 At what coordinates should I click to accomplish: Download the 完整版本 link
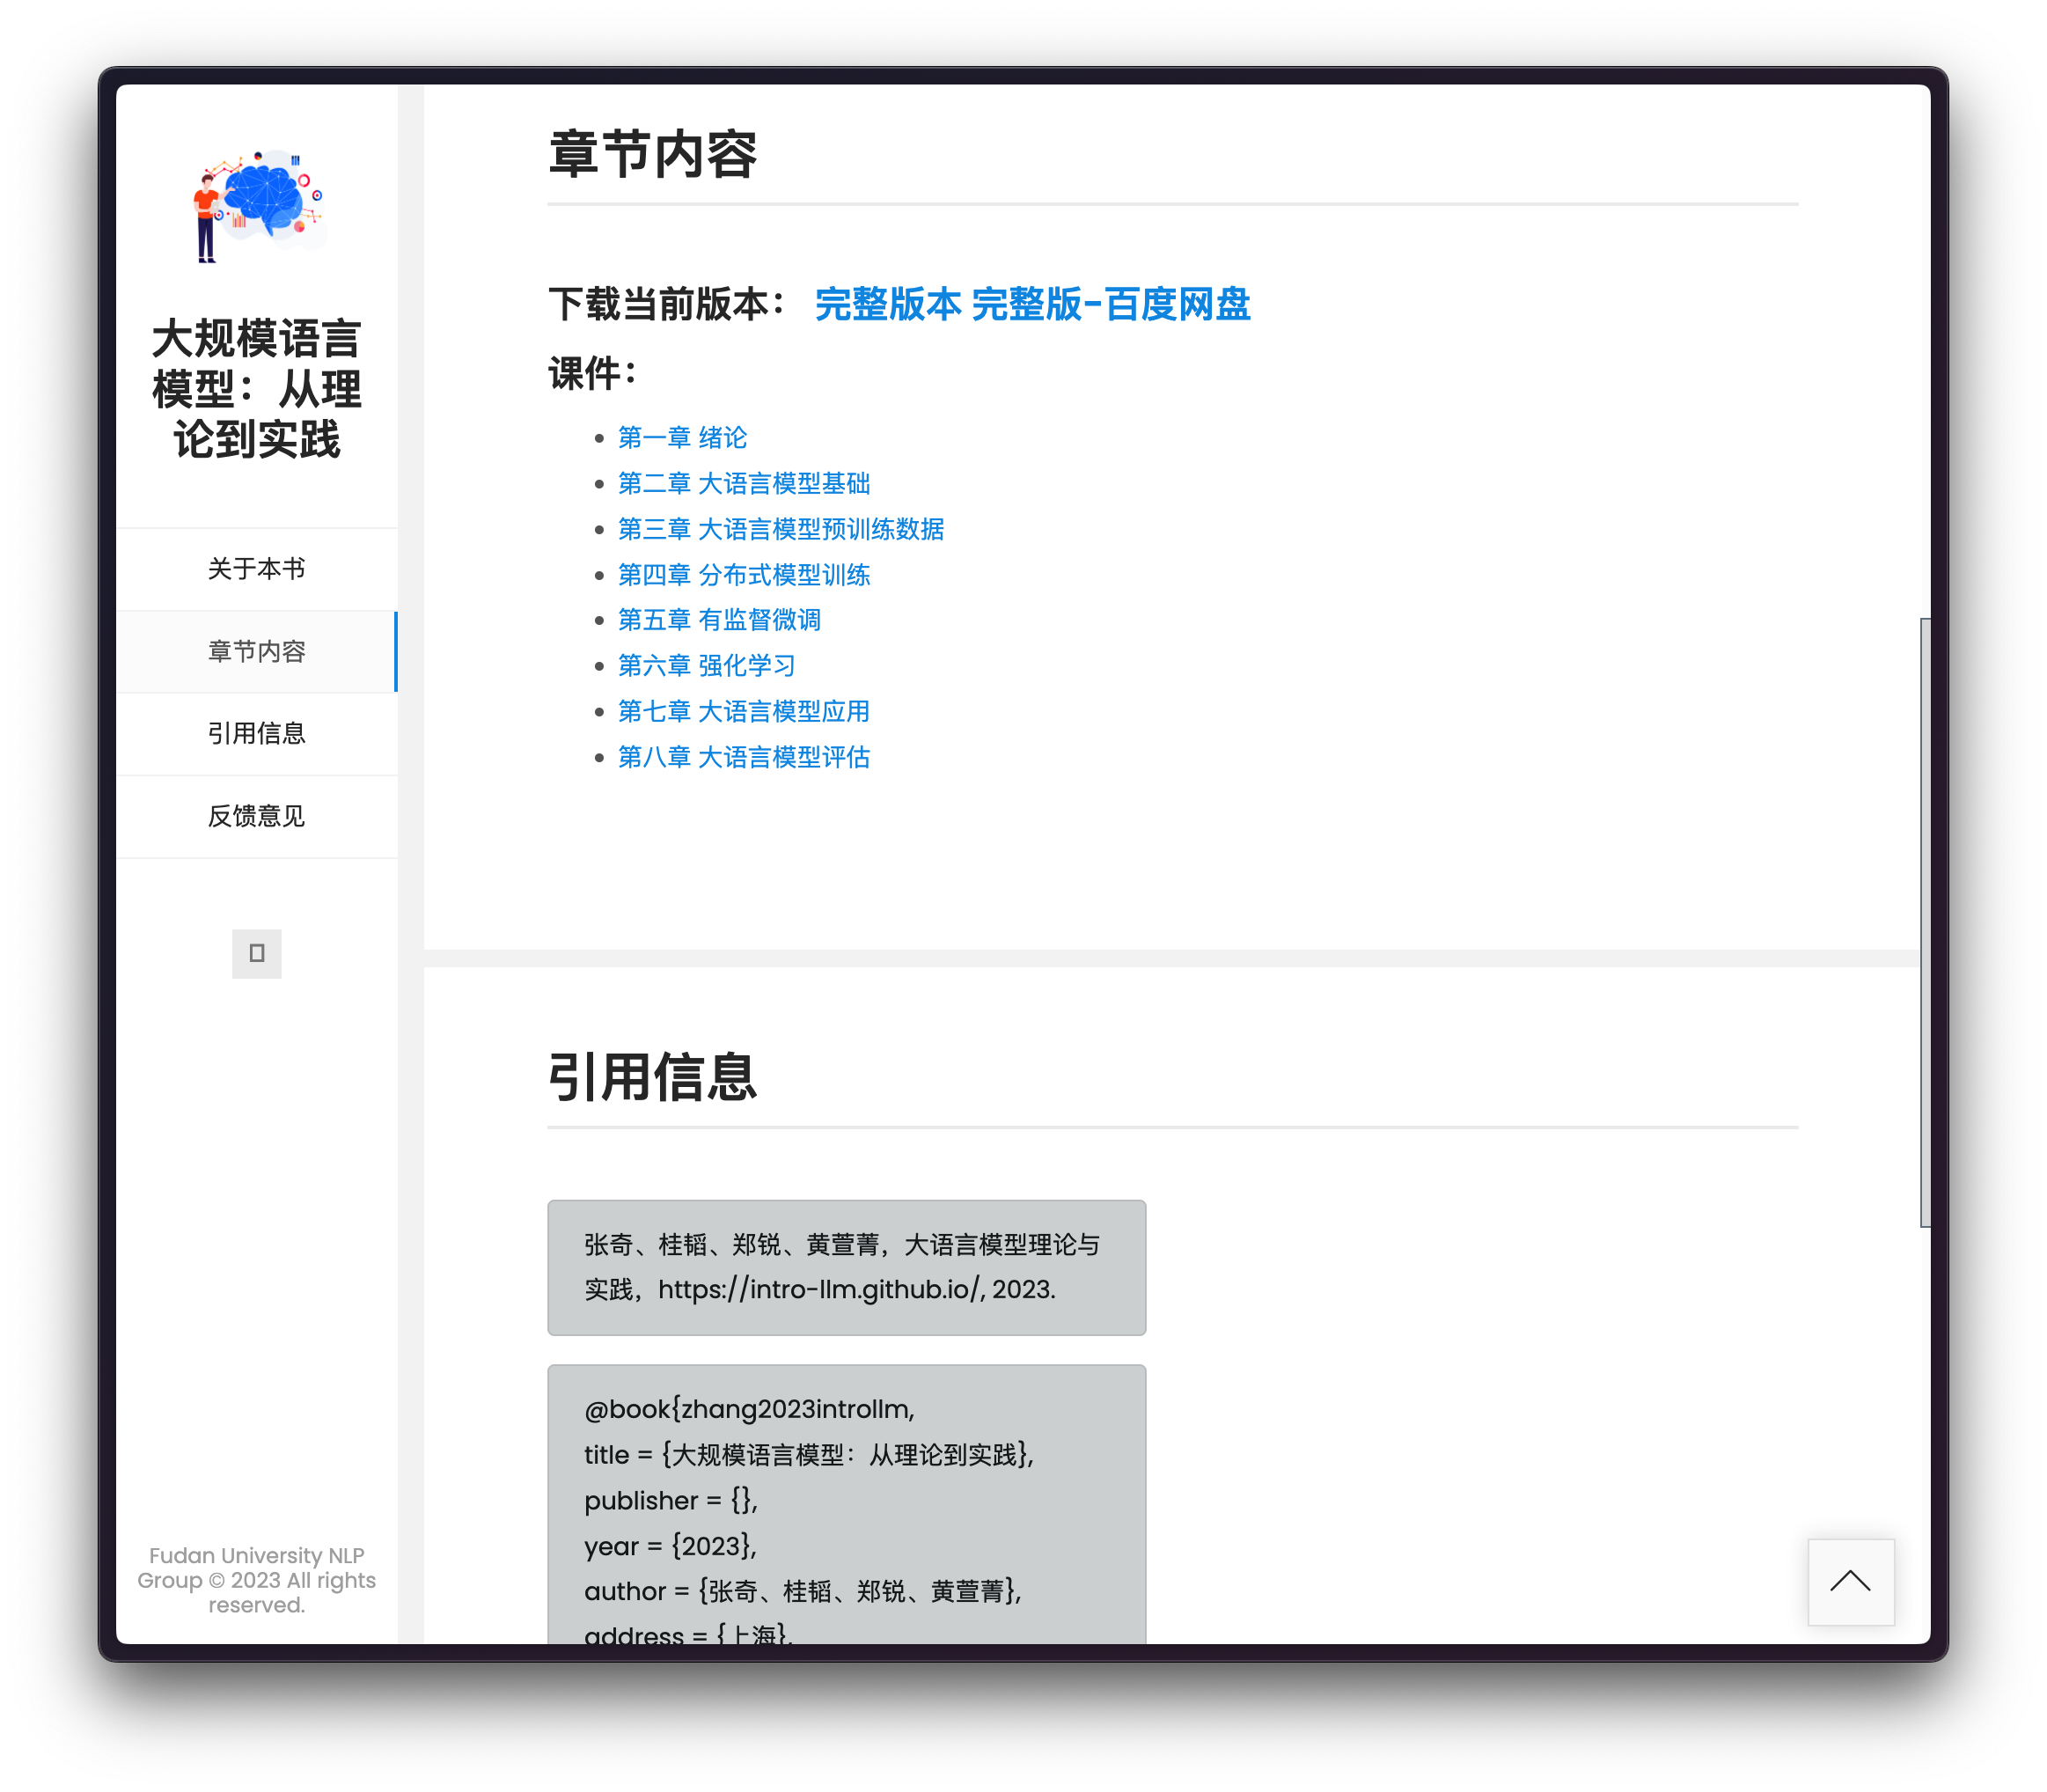(x=888, y=304)
